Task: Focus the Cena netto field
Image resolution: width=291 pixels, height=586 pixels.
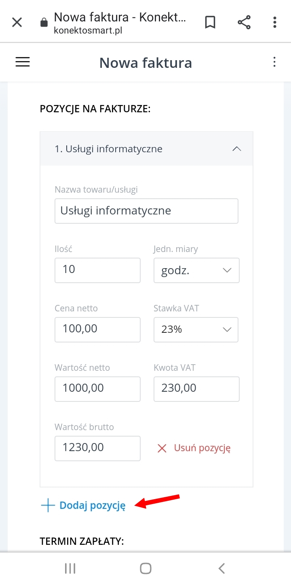Action: [x=97, y=330]
